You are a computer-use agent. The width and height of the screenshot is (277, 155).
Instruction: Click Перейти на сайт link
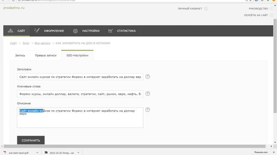point(256,15)
